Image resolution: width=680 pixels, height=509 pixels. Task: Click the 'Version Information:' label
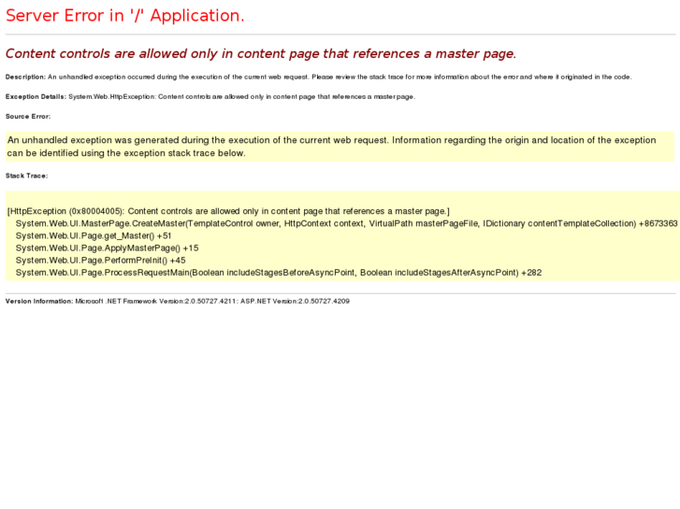[39, 302]
